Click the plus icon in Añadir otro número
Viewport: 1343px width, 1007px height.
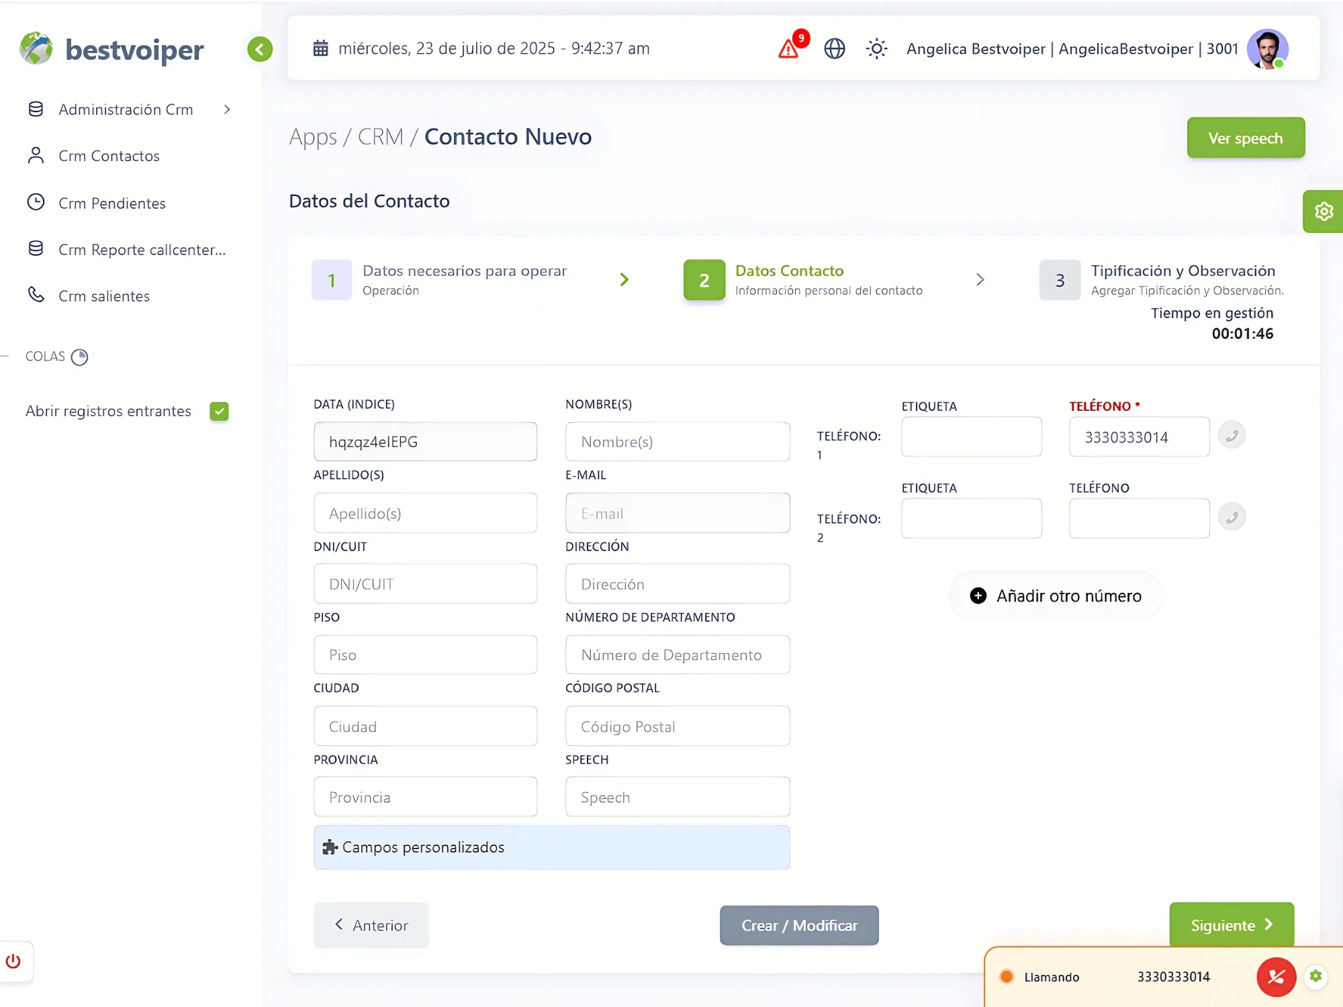tap(978, 595)
